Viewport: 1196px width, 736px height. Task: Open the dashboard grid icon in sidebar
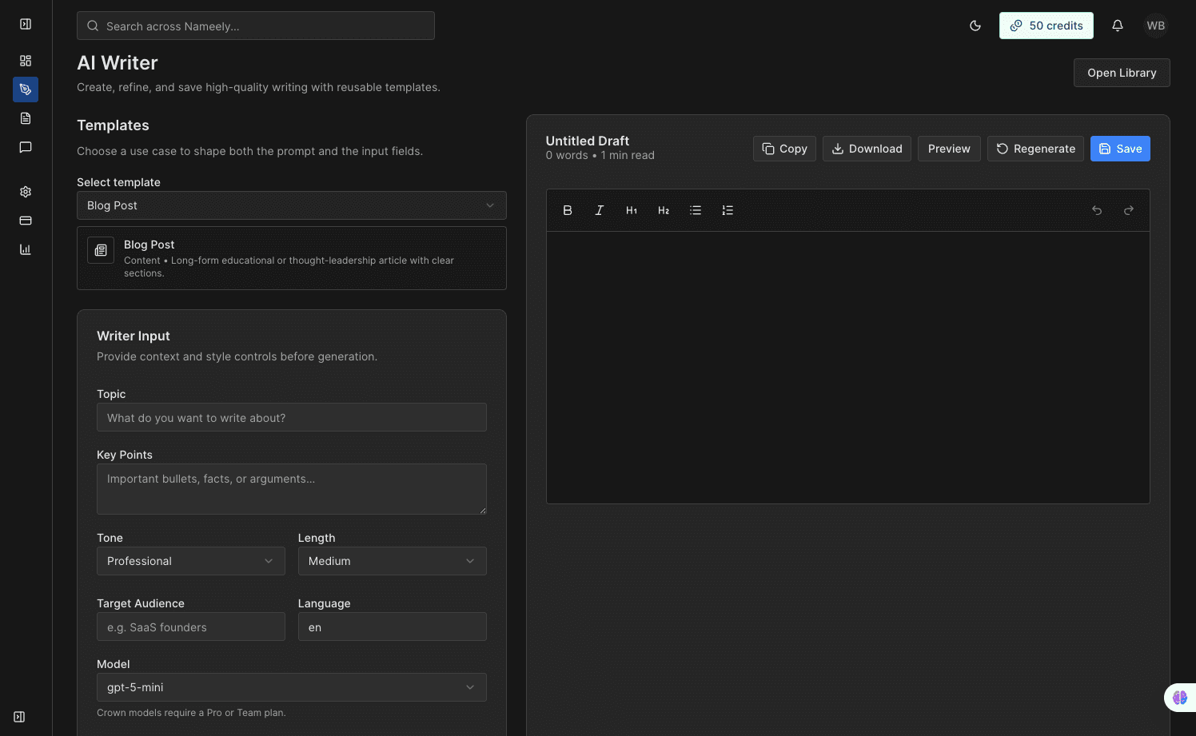(x=26, y=61)
